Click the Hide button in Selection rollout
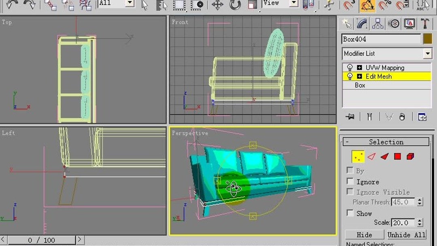 coord(364,235)
